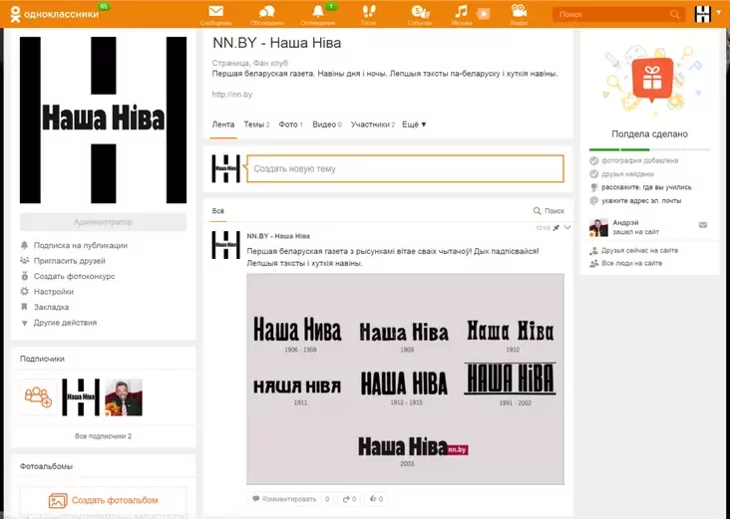Open Видео camera icon
730x519 pixels.
coord(519,13)
